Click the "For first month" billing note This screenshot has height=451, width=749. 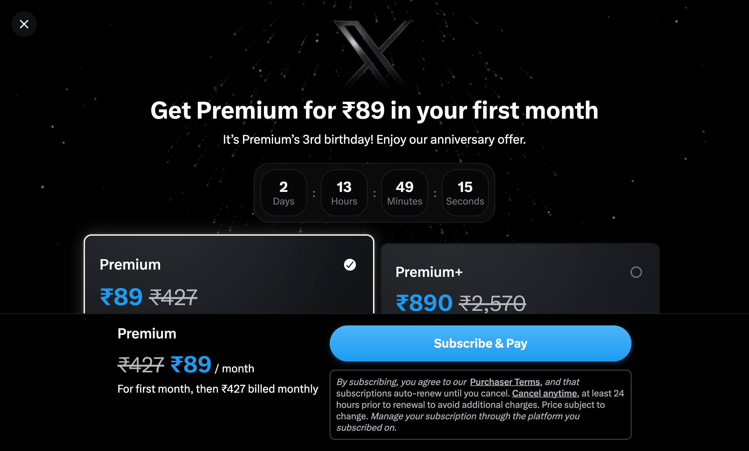coord(218,389)
